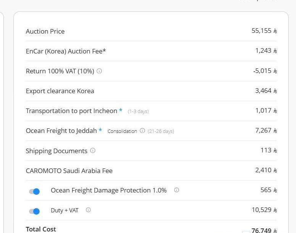Click info icon beside Return 100% VAT
The width and height of the screenshot is (296, 233).
[x=99, y=71]
